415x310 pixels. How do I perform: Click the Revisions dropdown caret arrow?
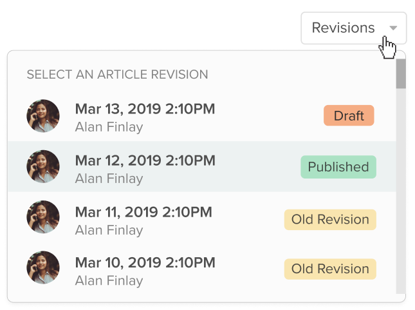[393, 28]
